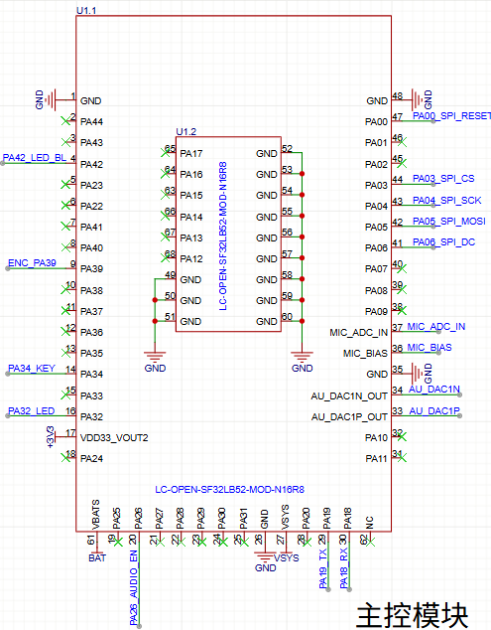Click the 主控模块 title text
Screen dimensions: 491x630
tap(413, 615)
